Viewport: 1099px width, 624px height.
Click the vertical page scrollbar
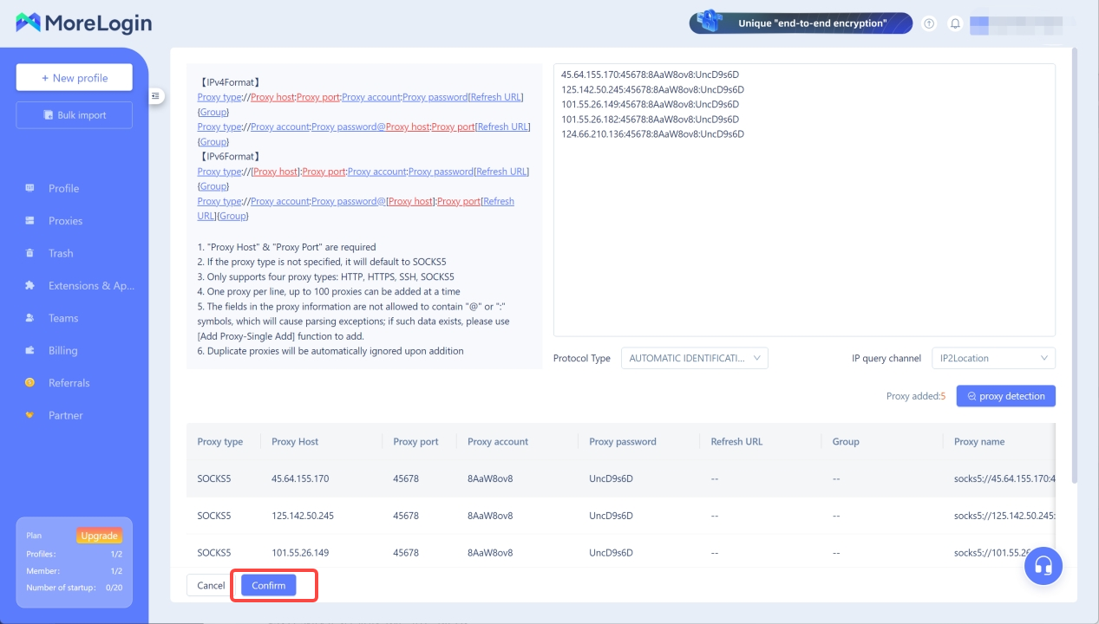pos(1075,264)
